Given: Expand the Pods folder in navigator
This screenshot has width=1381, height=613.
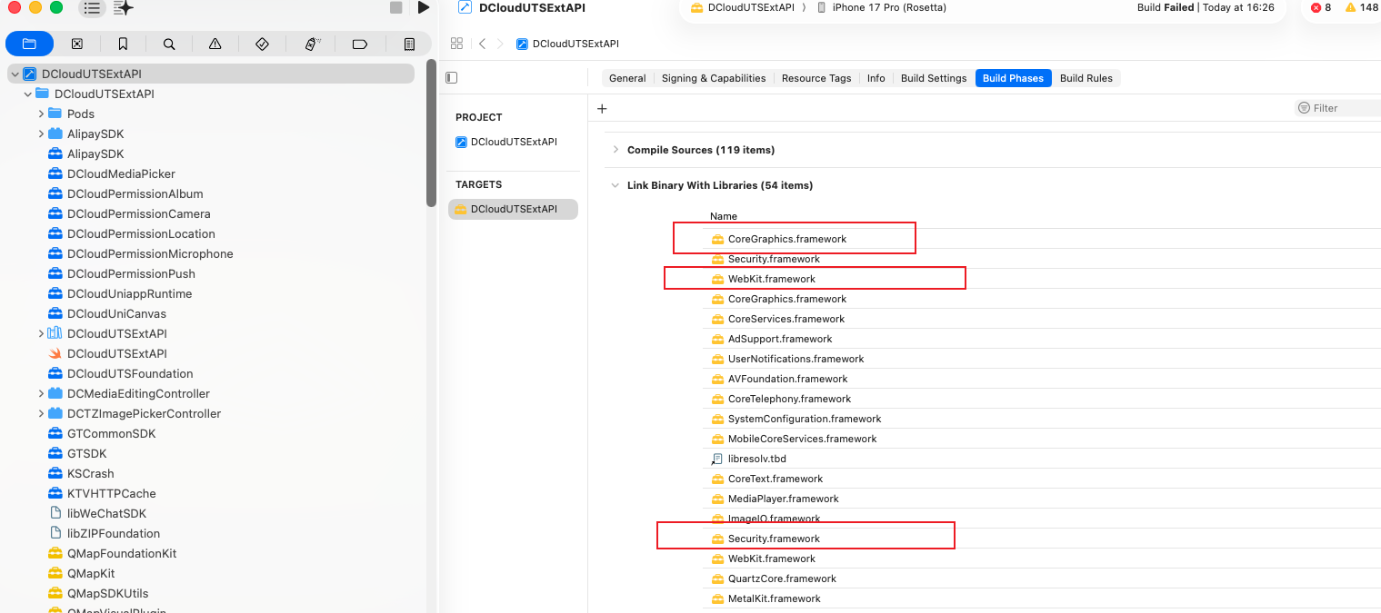Looking at the screenshot, I should 41,114.
